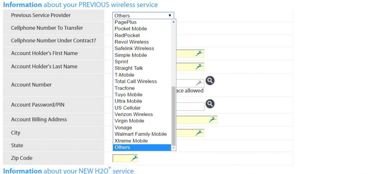Select Straight Talk option
Image resolution: width=382 pixels, height=174 pixels.
(129, 68)
